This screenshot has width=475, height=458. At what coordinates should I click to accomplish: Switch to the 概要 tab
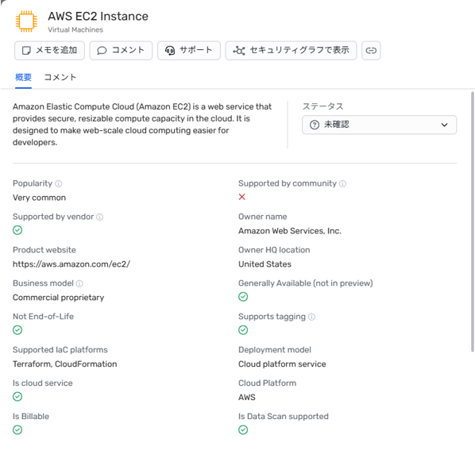click(x=23, y=78)
